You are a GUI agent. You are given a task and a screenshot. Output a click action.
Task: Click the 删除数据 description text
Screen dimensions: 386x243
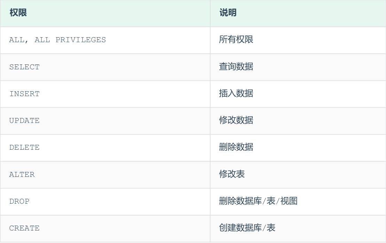coord(236,147)
